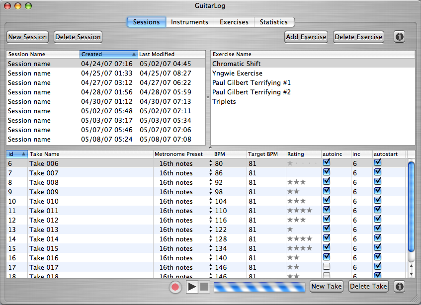
Task: Select session created 05/08/07 05:24
Action: [106, 139]
